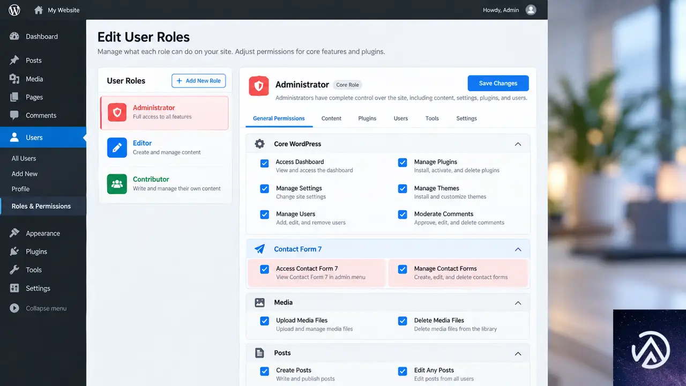
Task: Select the Administrator role card
Action: 165,113
